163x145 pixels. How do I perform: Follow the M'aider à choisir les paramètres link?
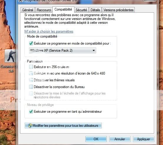click(x=49, y=31)
